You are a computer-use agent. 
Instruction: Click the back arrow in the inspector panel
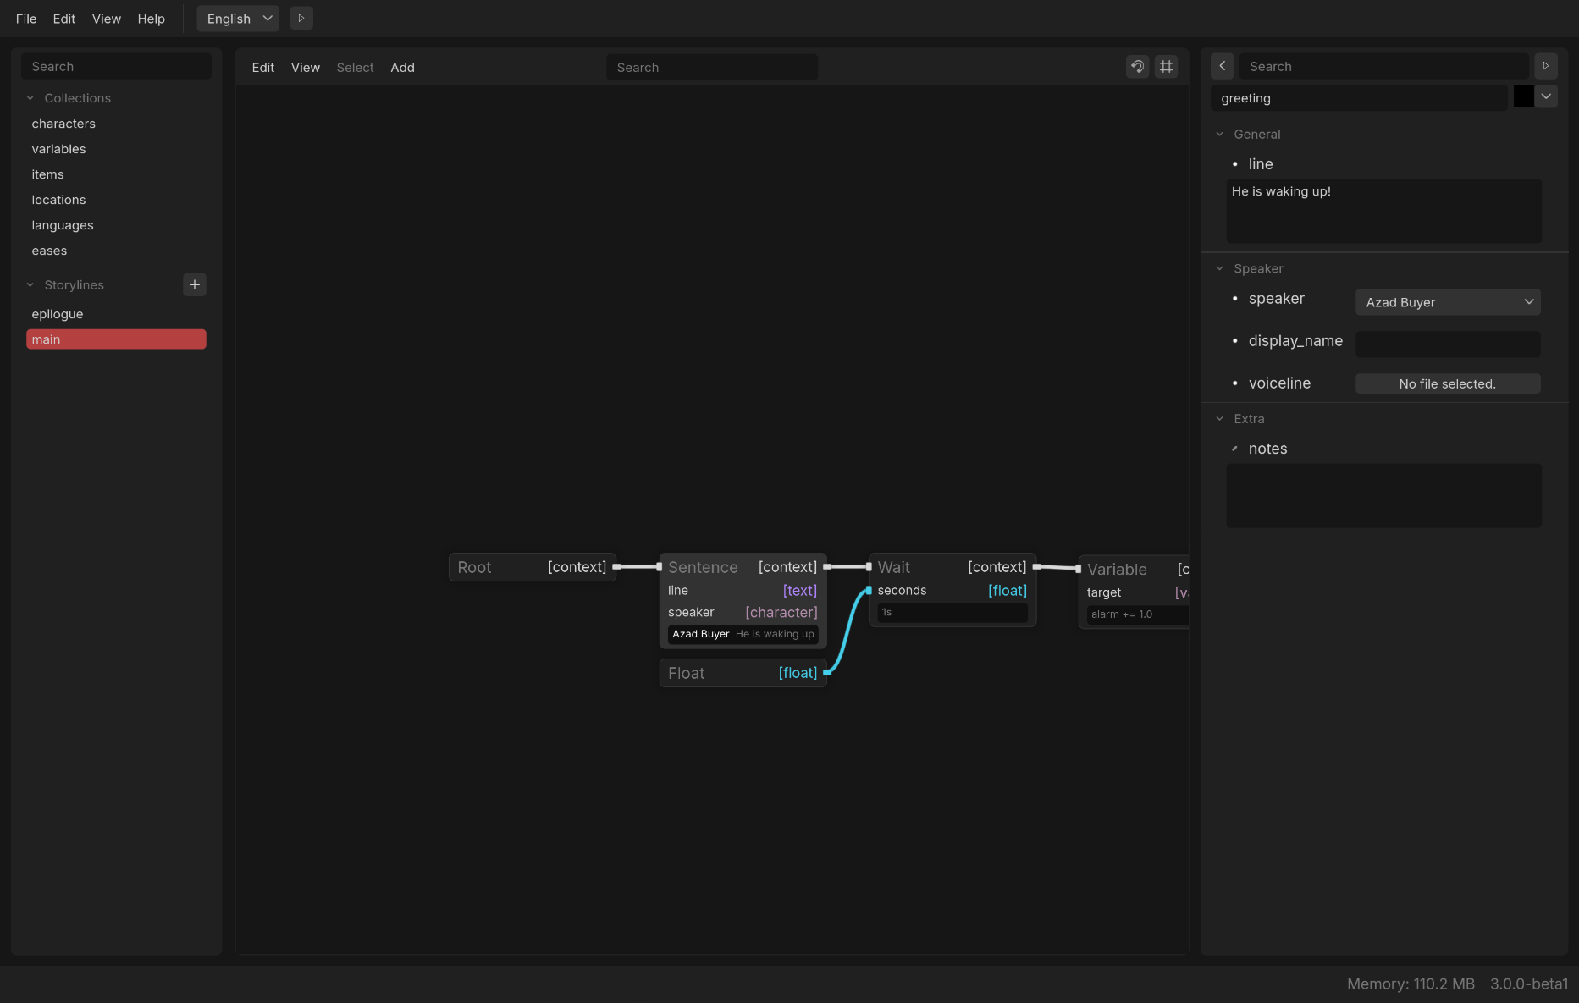tap(1222, 66)
